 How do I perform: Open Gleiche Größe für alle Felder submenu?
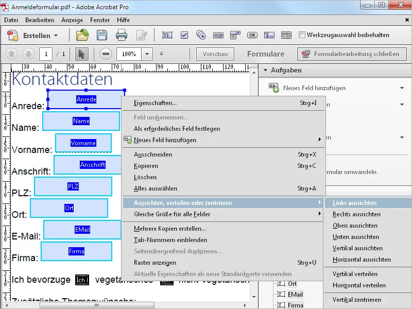[224, 214]
